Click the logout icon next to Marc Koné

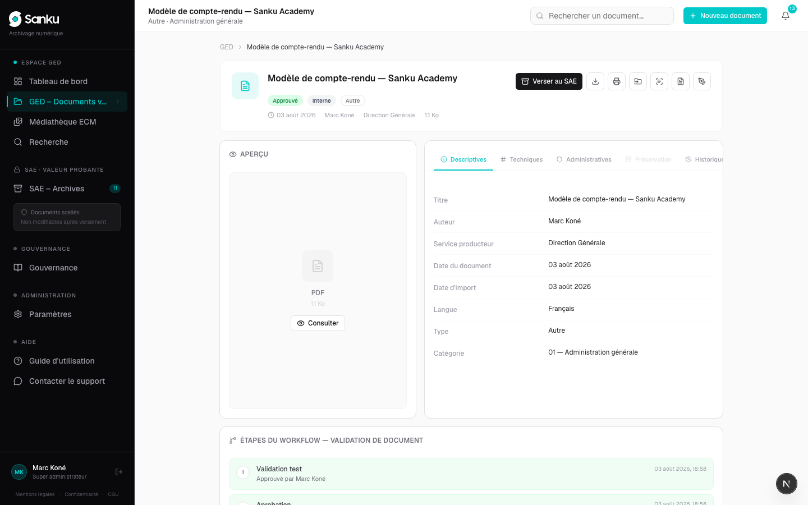coord(119,472)
